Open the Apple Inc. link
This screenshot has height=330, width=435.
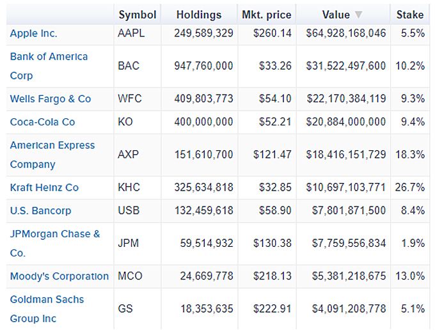coord(33,33)
